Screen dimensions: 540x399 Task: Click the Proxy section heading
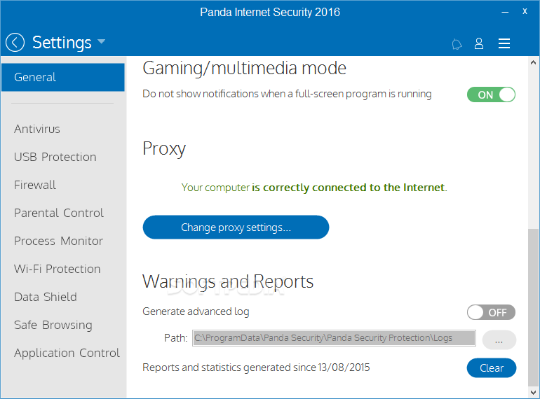pos(164,149)
